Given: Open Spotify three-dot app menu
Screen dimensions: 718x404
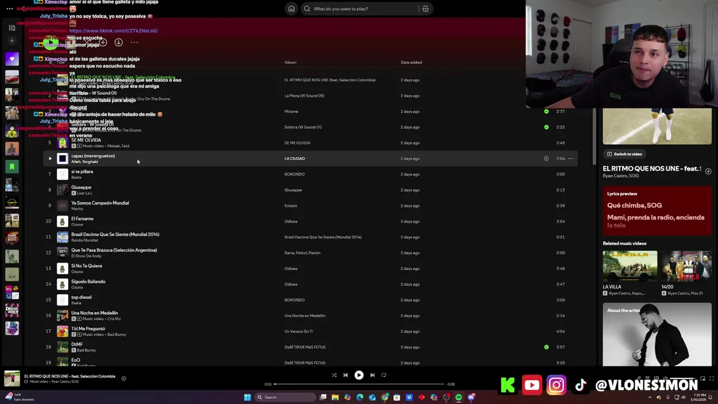Looking at the screenshot, I should [10, 8].
